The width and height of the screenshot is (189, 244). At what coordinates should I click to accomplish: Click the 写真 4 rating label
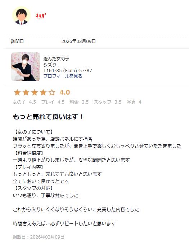pos(134,102)
